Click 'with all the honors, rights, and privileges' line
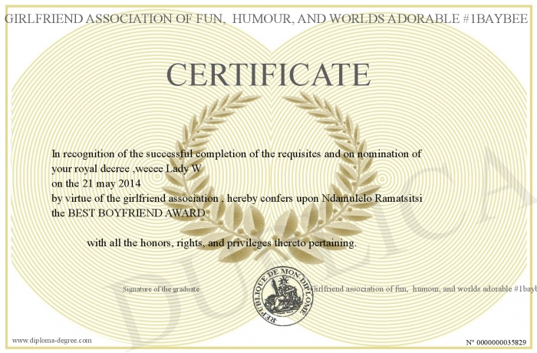The height and width of the screenshot is (353, 537). 222,243
